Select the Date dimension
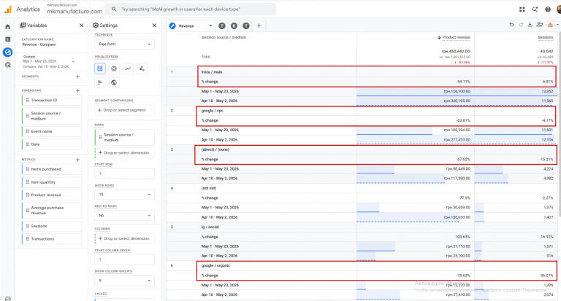Image resolution: width=561 pixels, height=301 pixels. pyautogui.click(x=52, y=144)
